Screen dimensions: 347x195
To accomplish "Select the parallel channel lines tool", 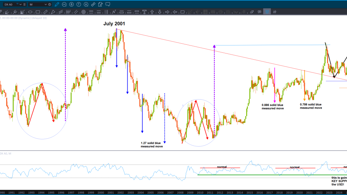I will (76, 12).
